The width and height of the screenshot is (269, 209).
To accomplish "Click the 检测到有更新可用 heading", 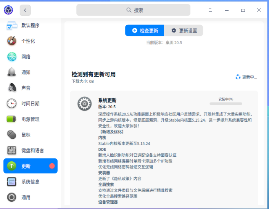I will coord(93,74).
